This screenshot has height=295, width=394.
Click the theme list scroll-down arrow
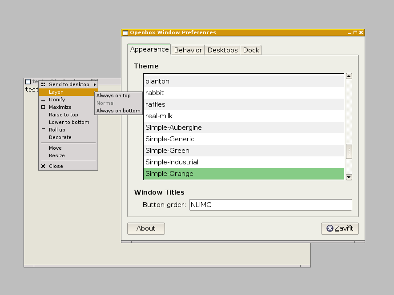coord(349,177)
